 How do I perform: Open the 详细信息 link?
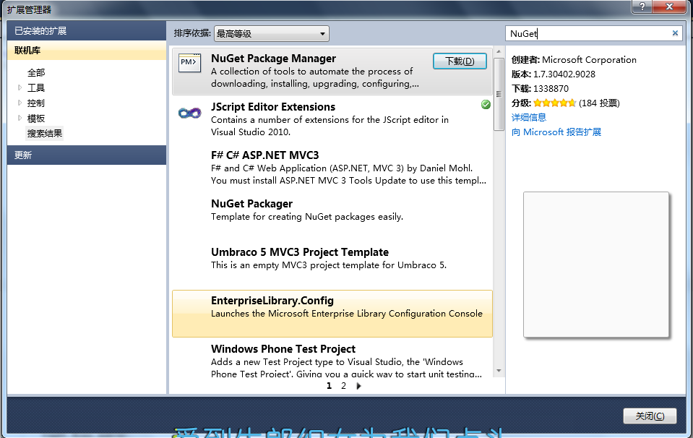pyautogui.click(x=528, y=118)
